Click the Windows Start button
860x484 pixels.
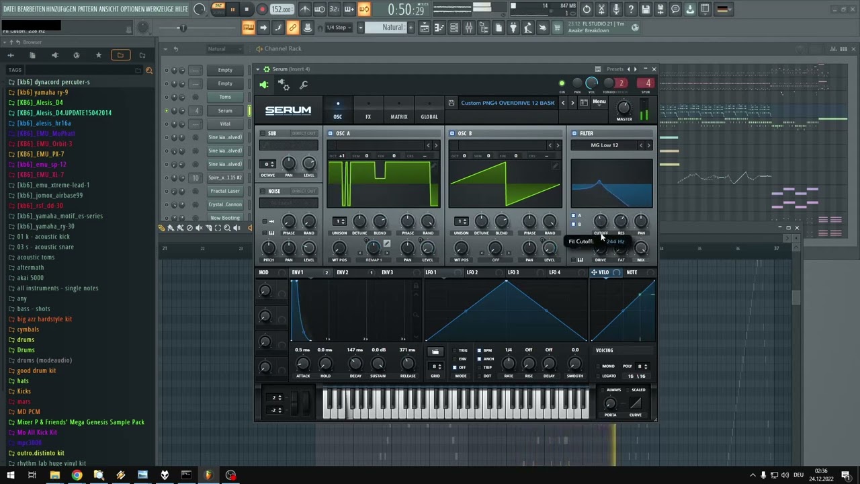10,475
